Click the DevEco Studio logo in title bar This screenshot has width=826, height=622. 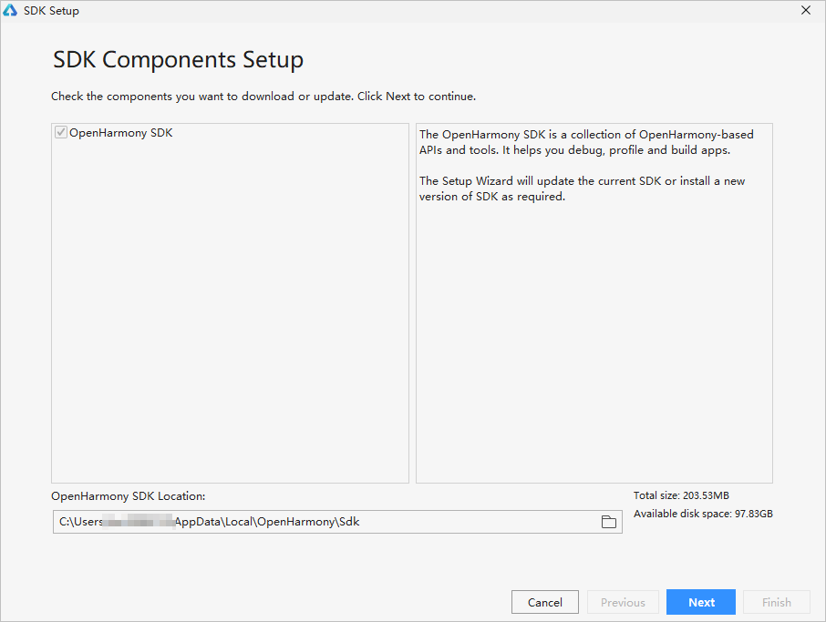[x=10, y=10]
